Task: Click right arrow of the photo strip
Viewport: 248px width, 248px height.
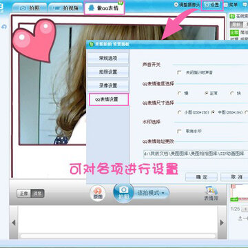Action: [222, 223]
